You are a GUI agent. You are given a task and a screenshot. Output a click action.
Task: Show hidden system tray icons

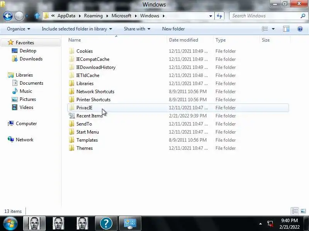click(260, 224)
